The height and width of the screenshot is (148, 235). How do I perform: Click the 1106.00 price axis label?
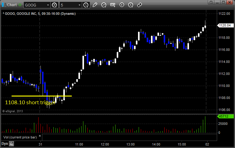point(224,110)
